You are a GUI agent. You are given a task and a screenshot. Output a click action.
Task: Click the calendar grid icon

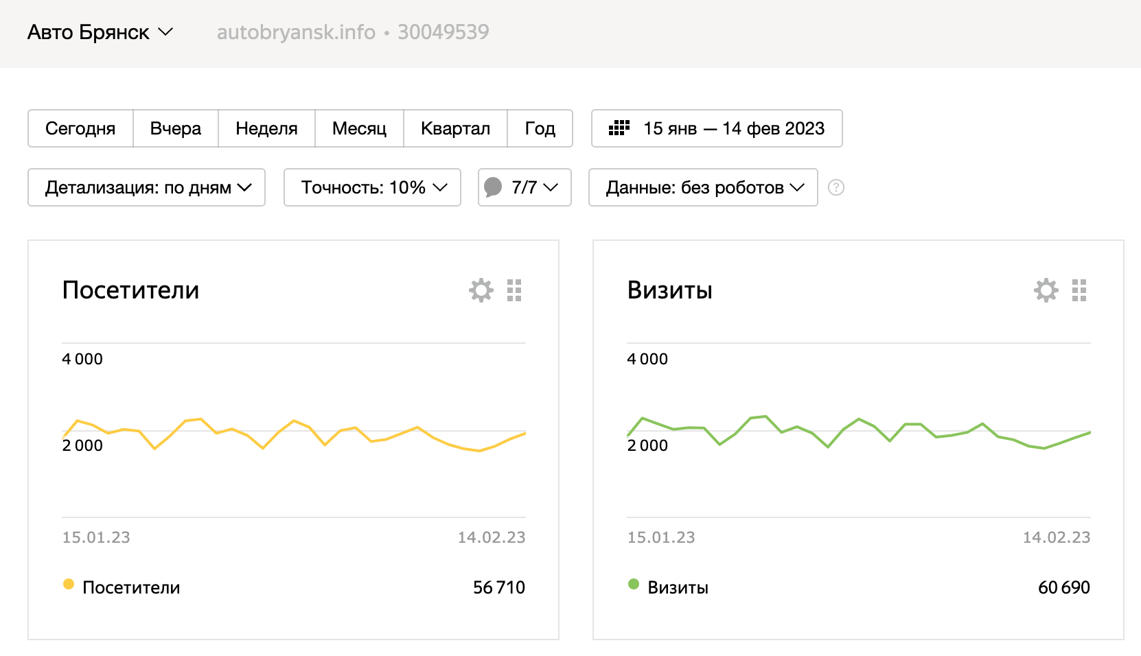[x=619, y=128]
